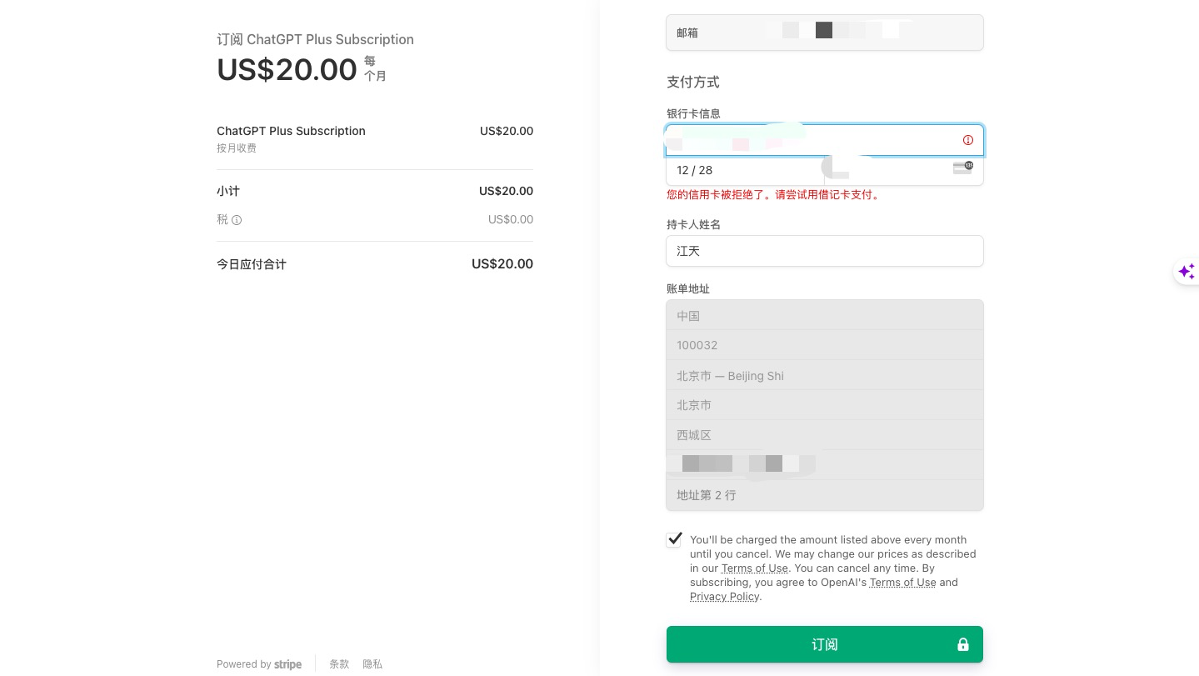Viewport: 1199px width, 676px height.
Task: Open OpenAI's Terms of Use link
Action: tap(902, 583)
